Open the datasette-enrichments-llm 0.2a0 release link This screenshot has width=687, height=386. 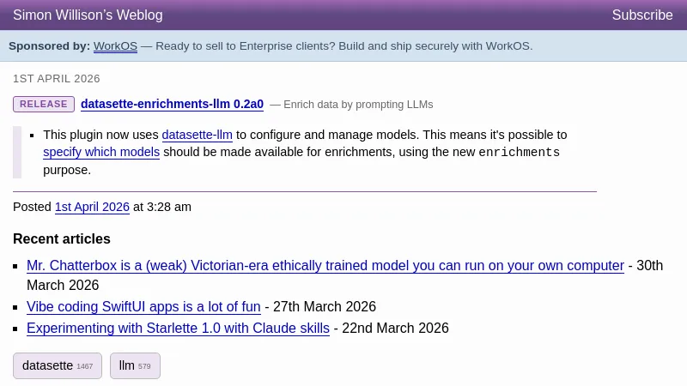point(172,105)
